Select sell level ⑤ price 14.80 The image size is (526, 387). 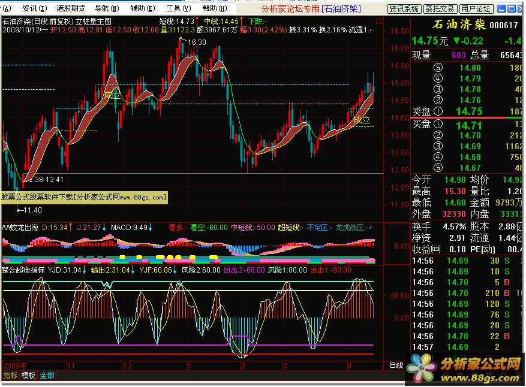470,68
